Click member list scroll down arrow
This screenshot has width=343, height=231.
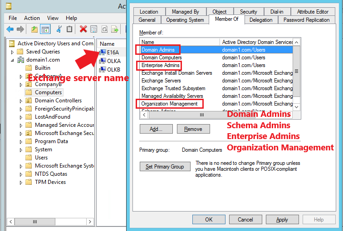[x=296, y=107]
